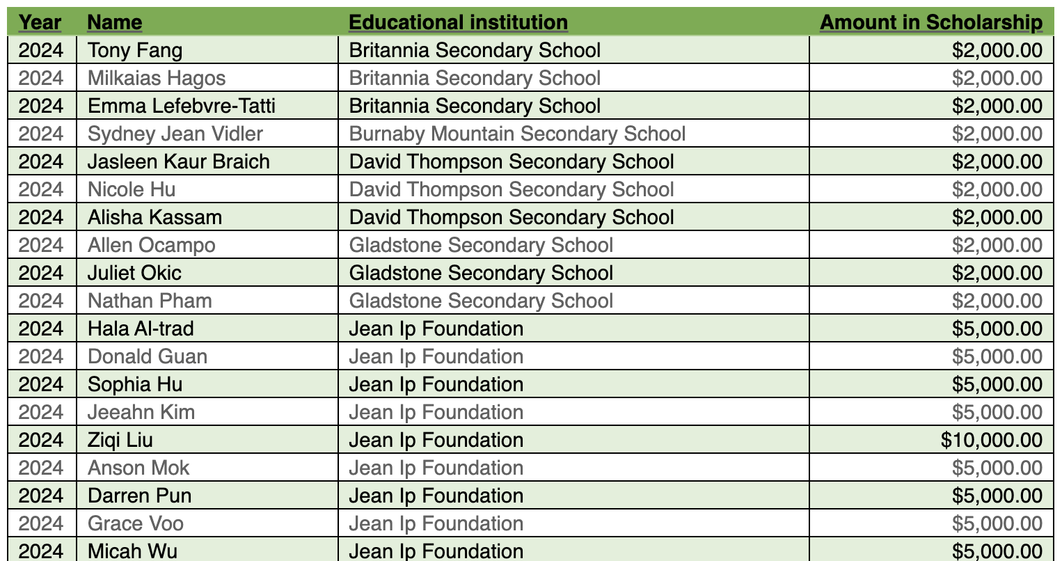The height and width of the screenshot is (561, 1062).
Task: Click the Amount in Scholarship header
Action: pyautogui.click(x=931, y=22)
